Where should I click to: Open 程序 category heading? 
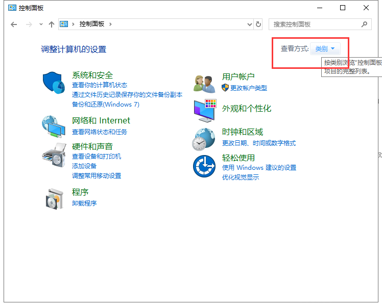[x=80, y=192]
